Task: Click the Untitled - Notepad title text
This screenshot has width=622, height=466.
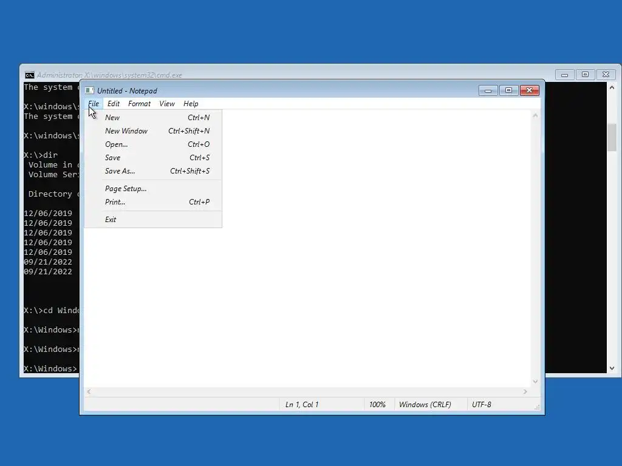Action: 127,91
